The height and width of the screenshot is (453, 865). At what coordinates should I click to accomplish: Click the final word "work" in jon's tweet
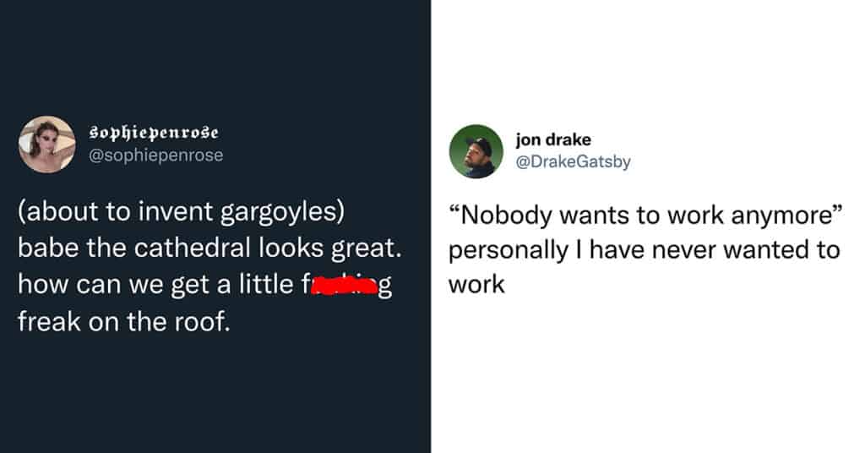pyautogui.click(x=476, y=285)
